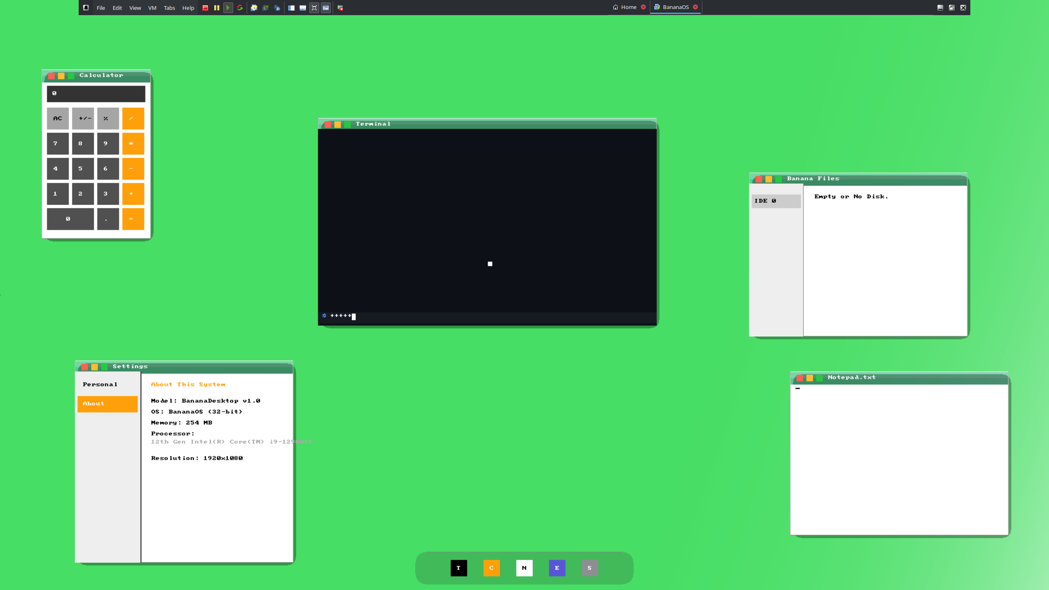Click the restart VM icon
The image size is (1049, 590).
240,8
